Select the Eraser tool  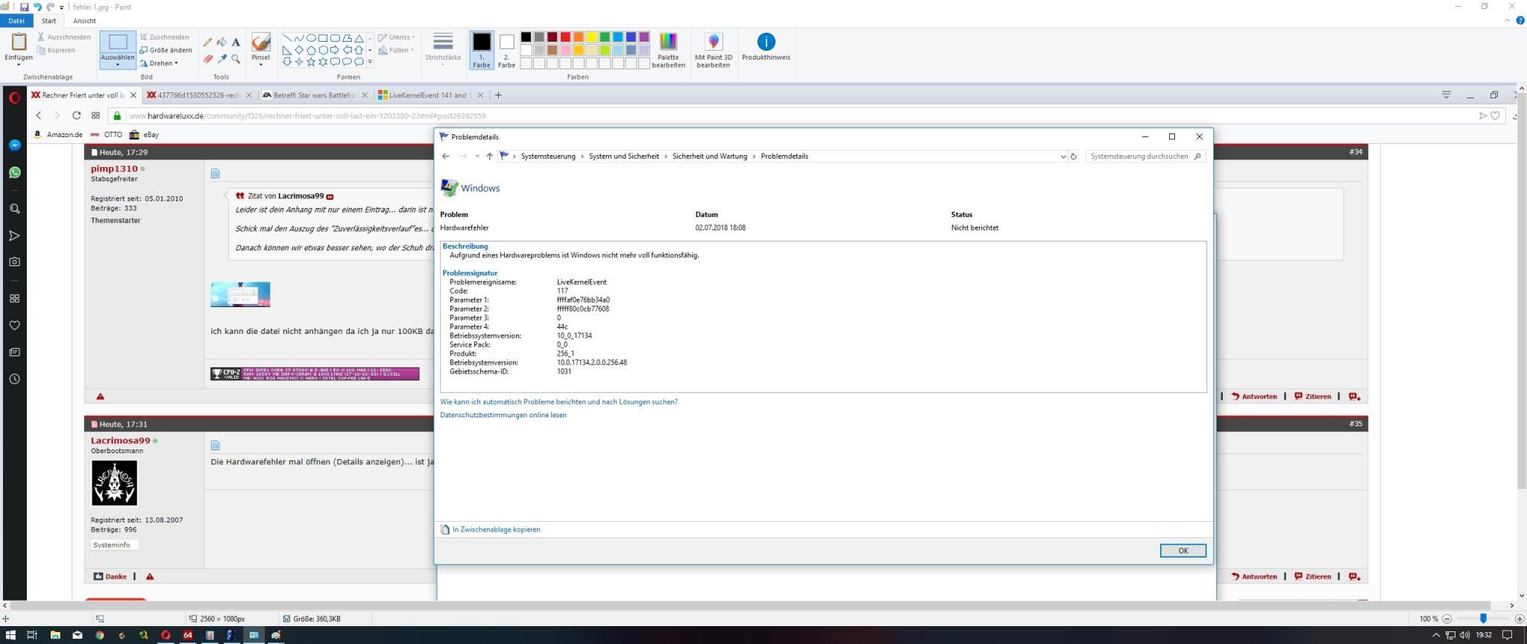pyautogui.click(x=207, y=59)
